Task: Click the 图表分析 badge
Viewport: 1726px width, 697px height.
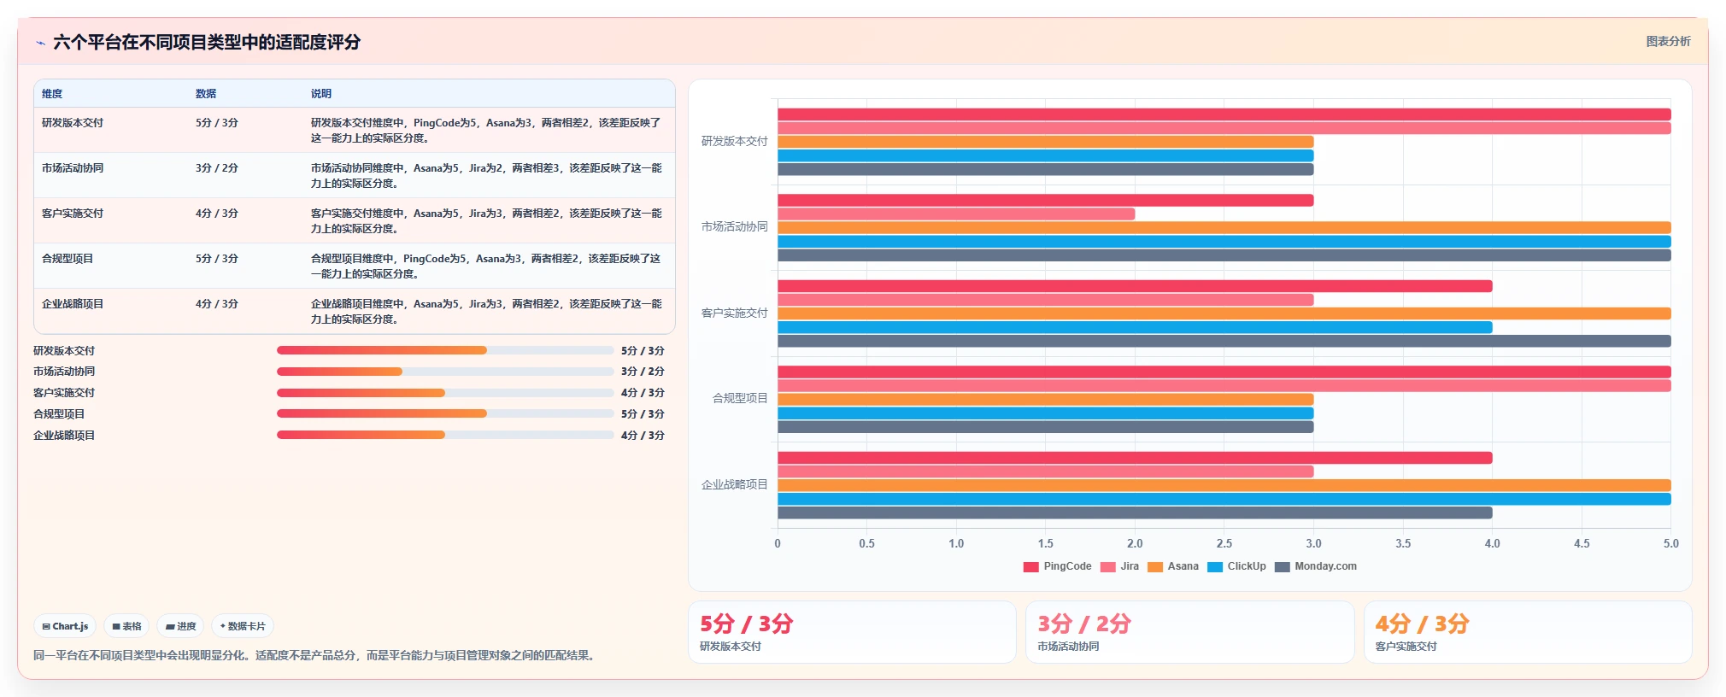Action: (1668, 41)
